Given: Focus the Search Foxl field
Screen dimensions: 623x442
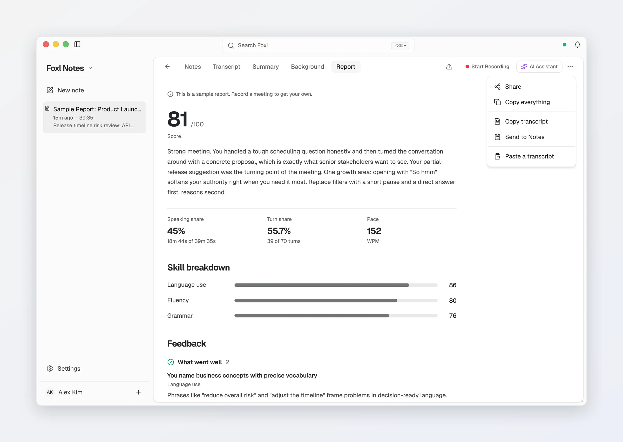Looking at the screenshot, I should 318,45.
